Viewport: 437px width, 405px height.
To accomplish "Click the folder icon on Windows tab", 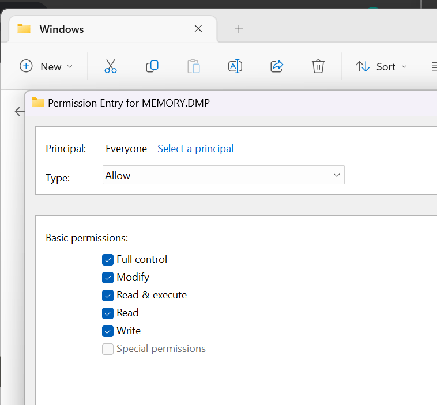I will (24, 29).
